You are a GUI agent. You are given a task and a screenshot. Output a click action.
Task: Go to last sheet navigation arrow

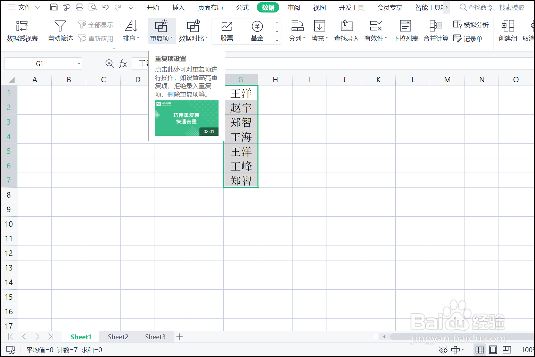pos(51,337)
